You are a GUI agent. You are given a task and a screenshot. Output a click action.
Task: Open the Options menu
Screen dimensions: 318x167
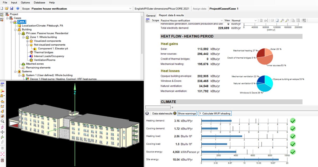coord(25,2)
